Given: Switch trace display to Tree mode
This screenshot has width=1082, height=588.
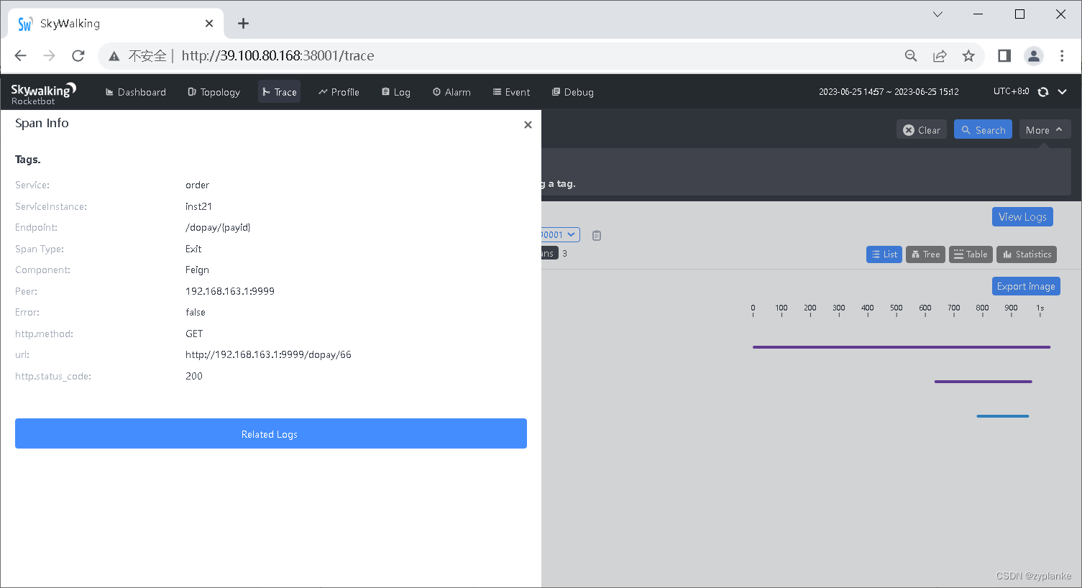Looking at the screenshot, I should pos(925,254).
